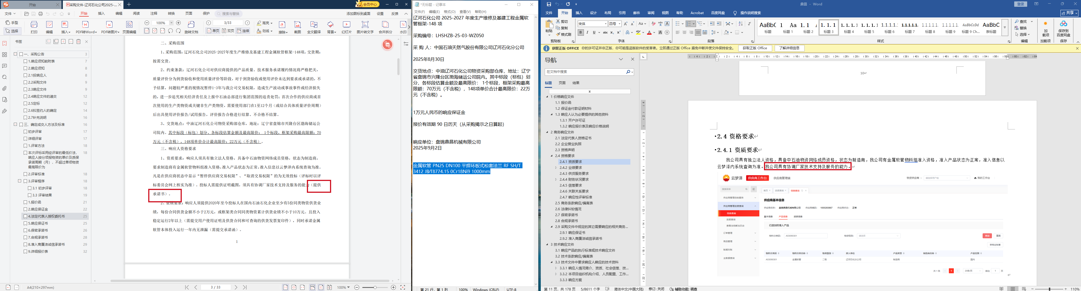Apply Italic formatting in Word
Viewport: 1081px width, 291px height.
[x=587, y=32]
